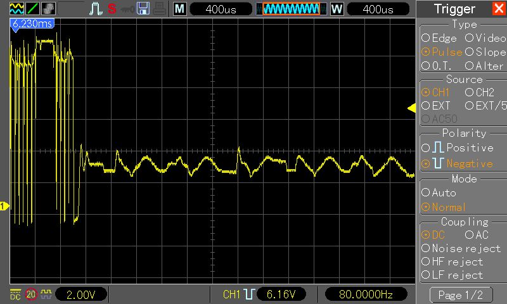The width and height of the screenshot is (507, 304).
Task: Click the main 400us timebase value
Action: pos(221,9)
